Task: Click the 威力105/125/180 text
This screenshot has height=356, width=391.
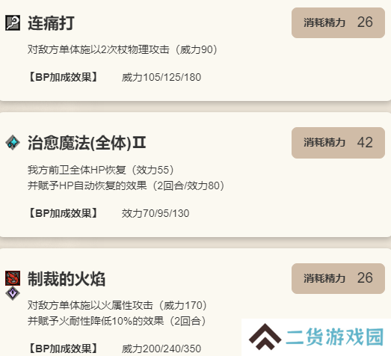Action: 161,77
